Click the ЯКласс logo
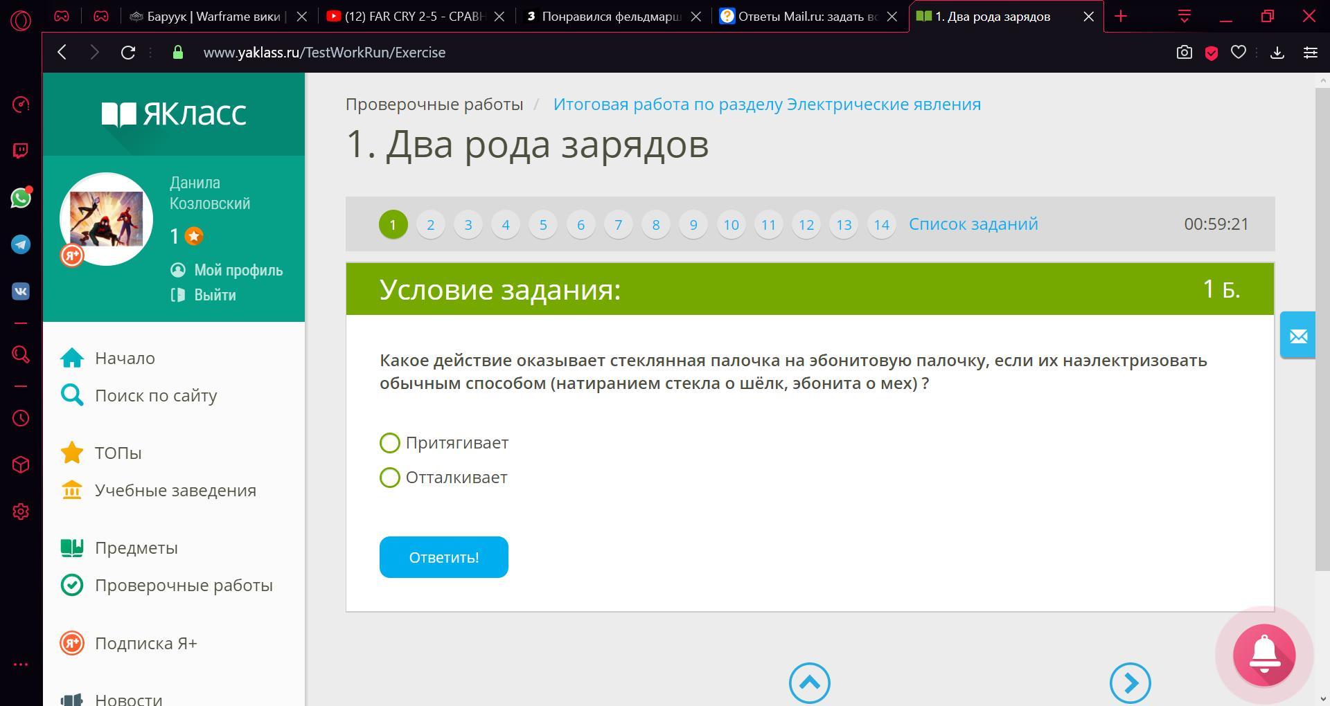 click(x=174, y=114)
